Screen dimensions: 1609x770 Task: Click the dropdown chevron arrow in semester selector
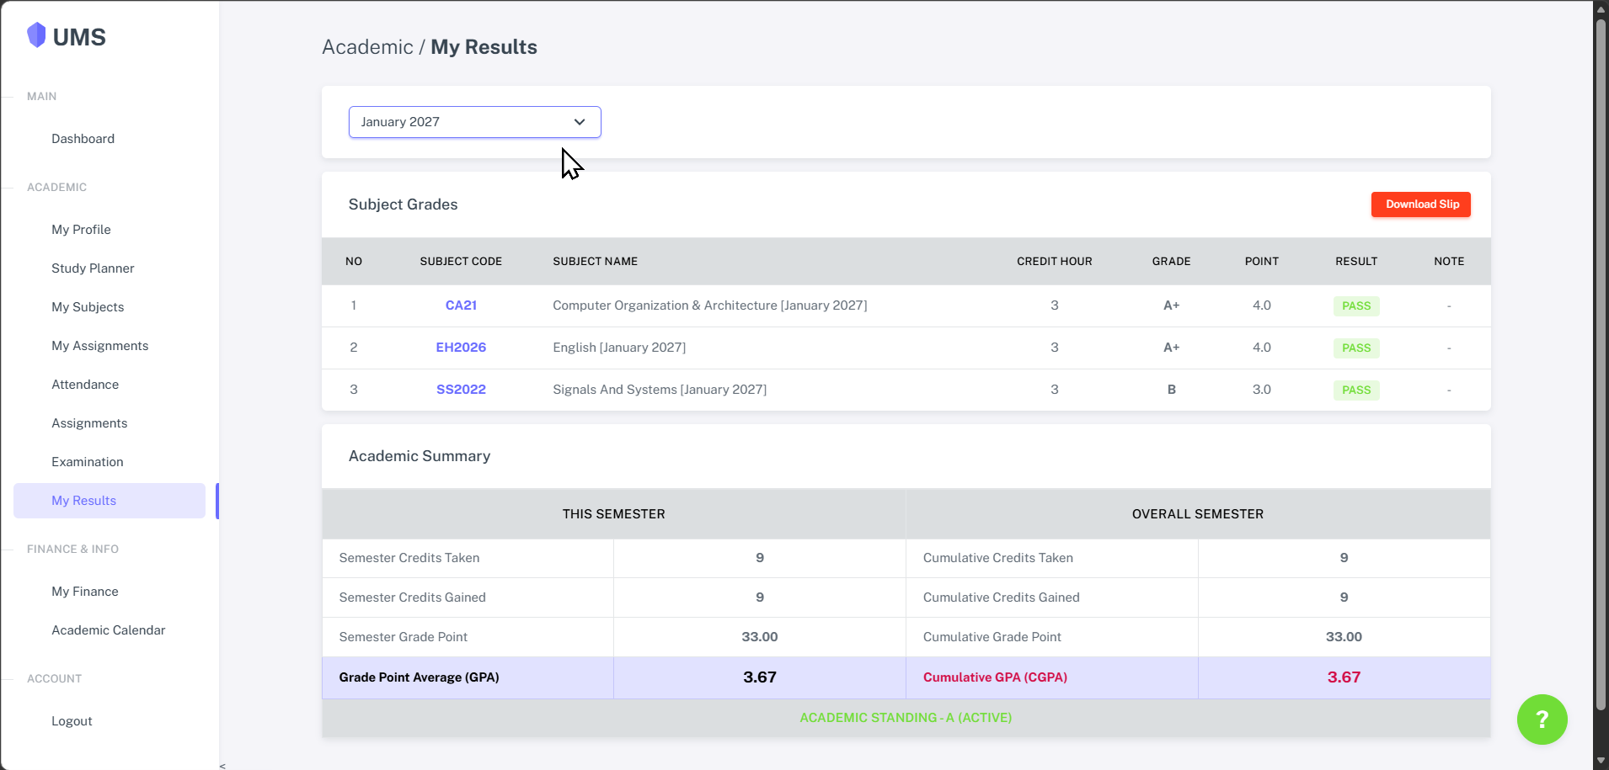(580, 122)
